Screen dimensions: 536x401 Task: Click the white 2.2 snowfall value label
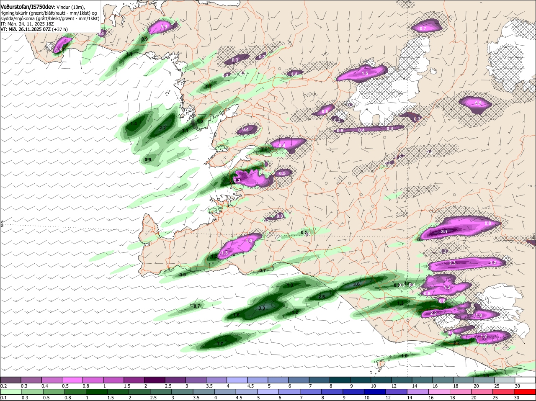click(x=433, y=313)
